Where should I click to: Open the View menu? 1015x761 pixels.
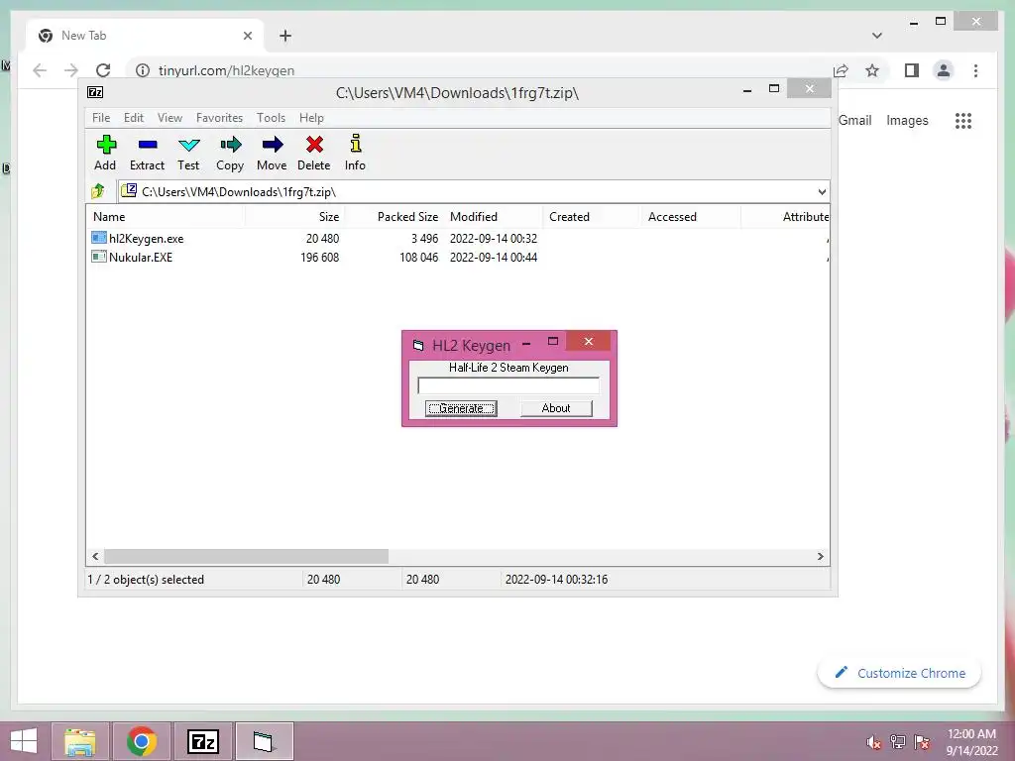169,118
